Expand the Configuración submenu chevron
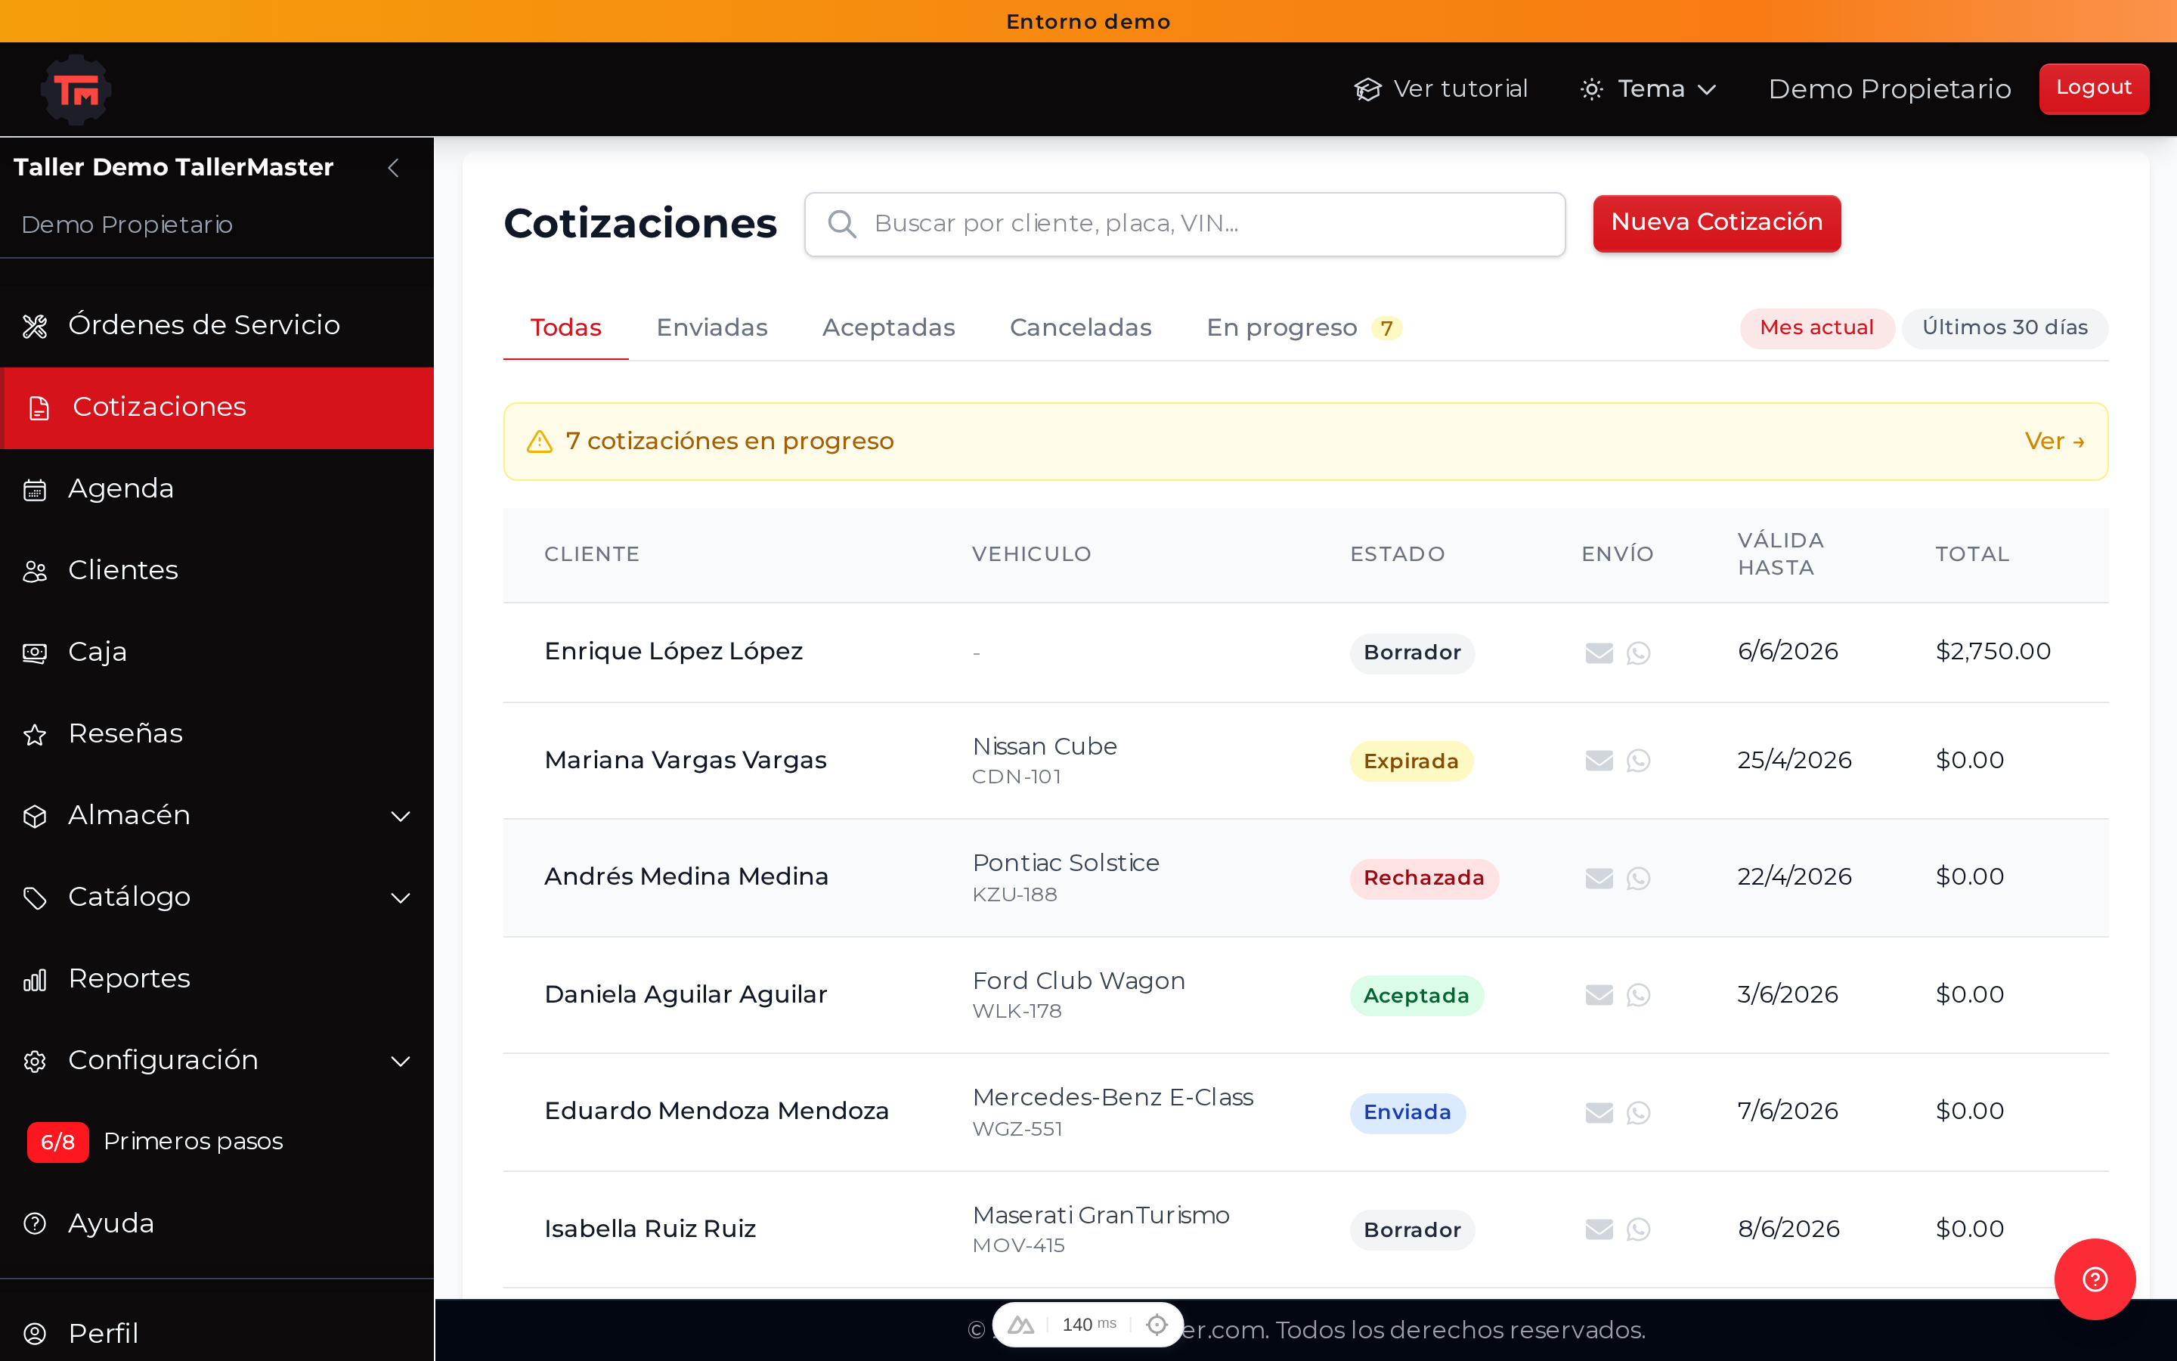Image resolution: width=2177 pixels, height=1361 pixels. coord(401,1062)
